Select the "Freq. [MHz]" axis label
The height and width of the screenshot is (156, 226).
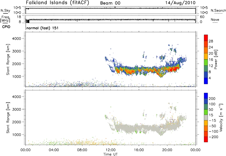pyautogui.click(x=5, y=19)
